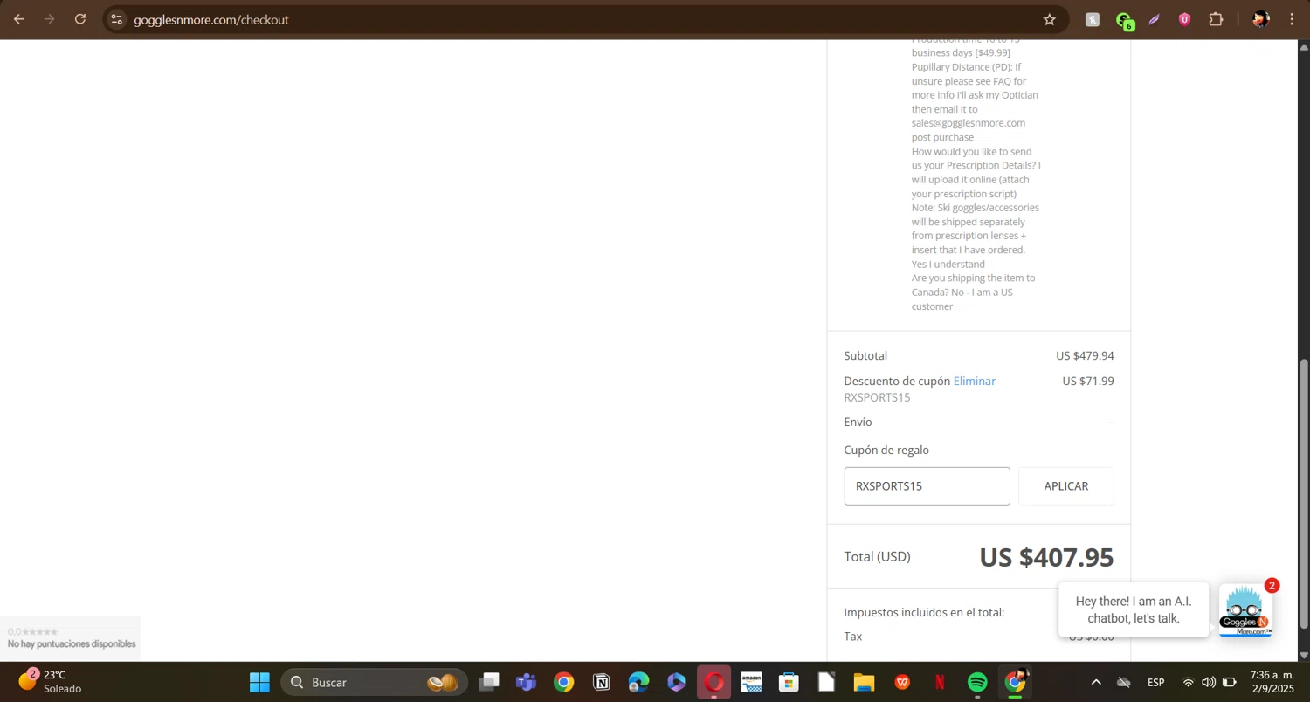The width and height of the screenshot is (1310, 702).
Task: Open Google Chrome taskbar icon next to Teams
Action: [x=564, y=683]
